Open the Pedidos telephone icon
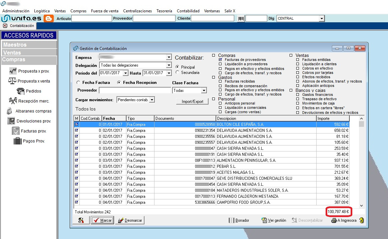 pyautogui.click(x=21, y=91)
